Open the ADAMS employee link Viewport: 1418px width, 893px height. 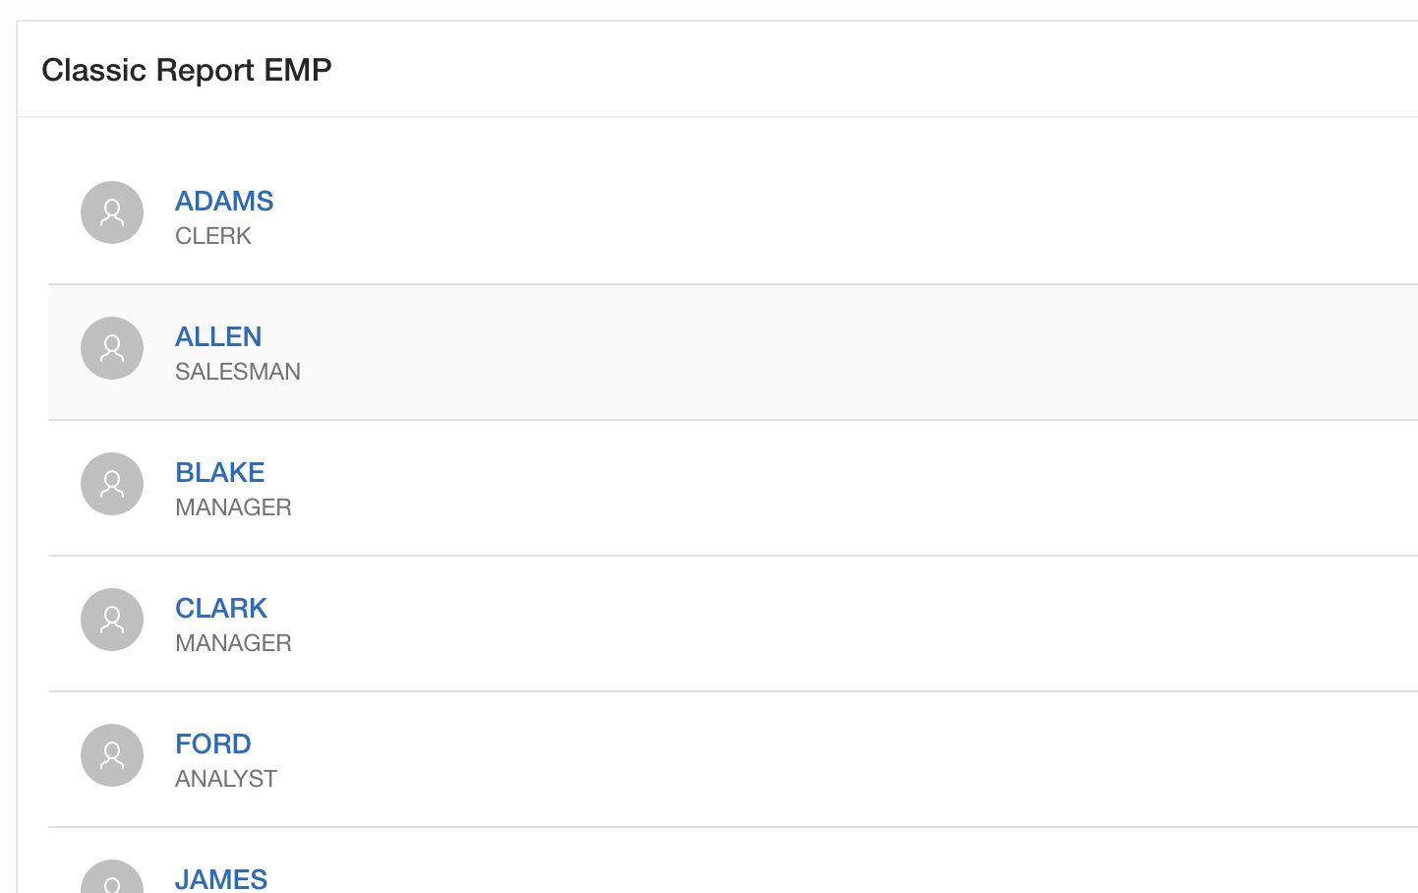[224, 201]
